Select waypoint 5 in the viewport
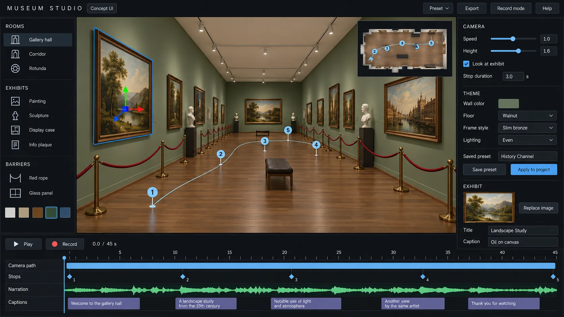Image resolution: width=564 pixels, height=317 pixels. point(288,130)
